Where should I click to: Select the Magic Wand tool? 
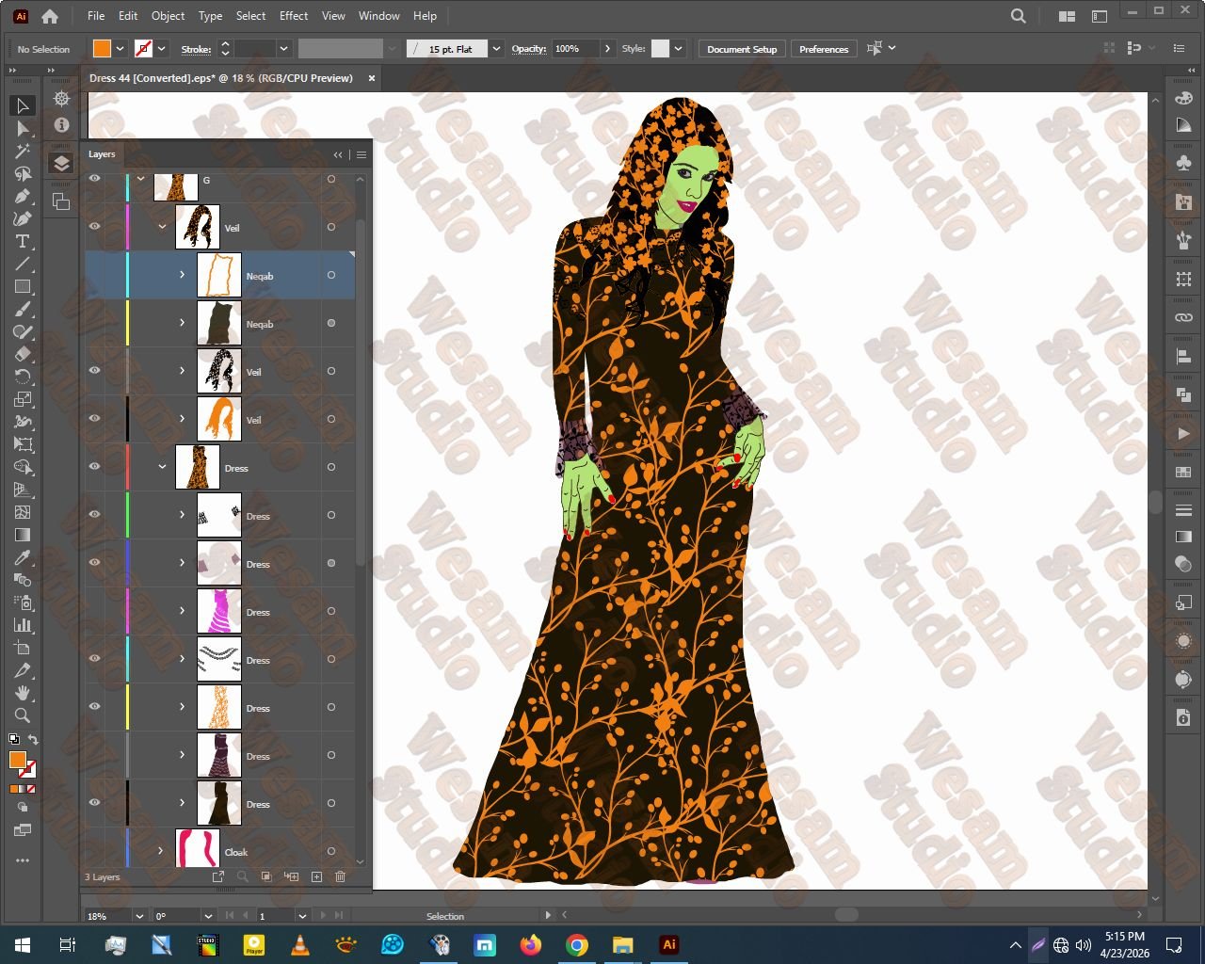coord(23,151)
